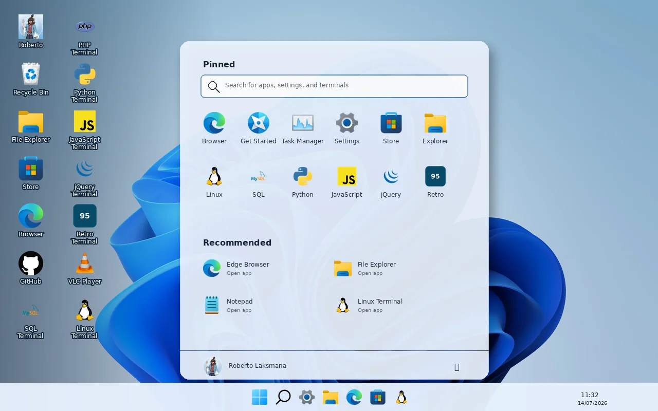
Task: Launch the pinned Get Started app
Action: [x=259, y=128]
